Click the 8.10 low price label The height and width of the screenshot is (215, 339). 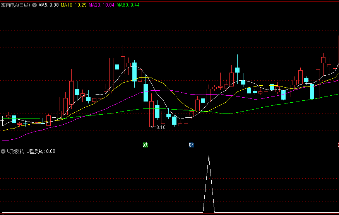161,127
